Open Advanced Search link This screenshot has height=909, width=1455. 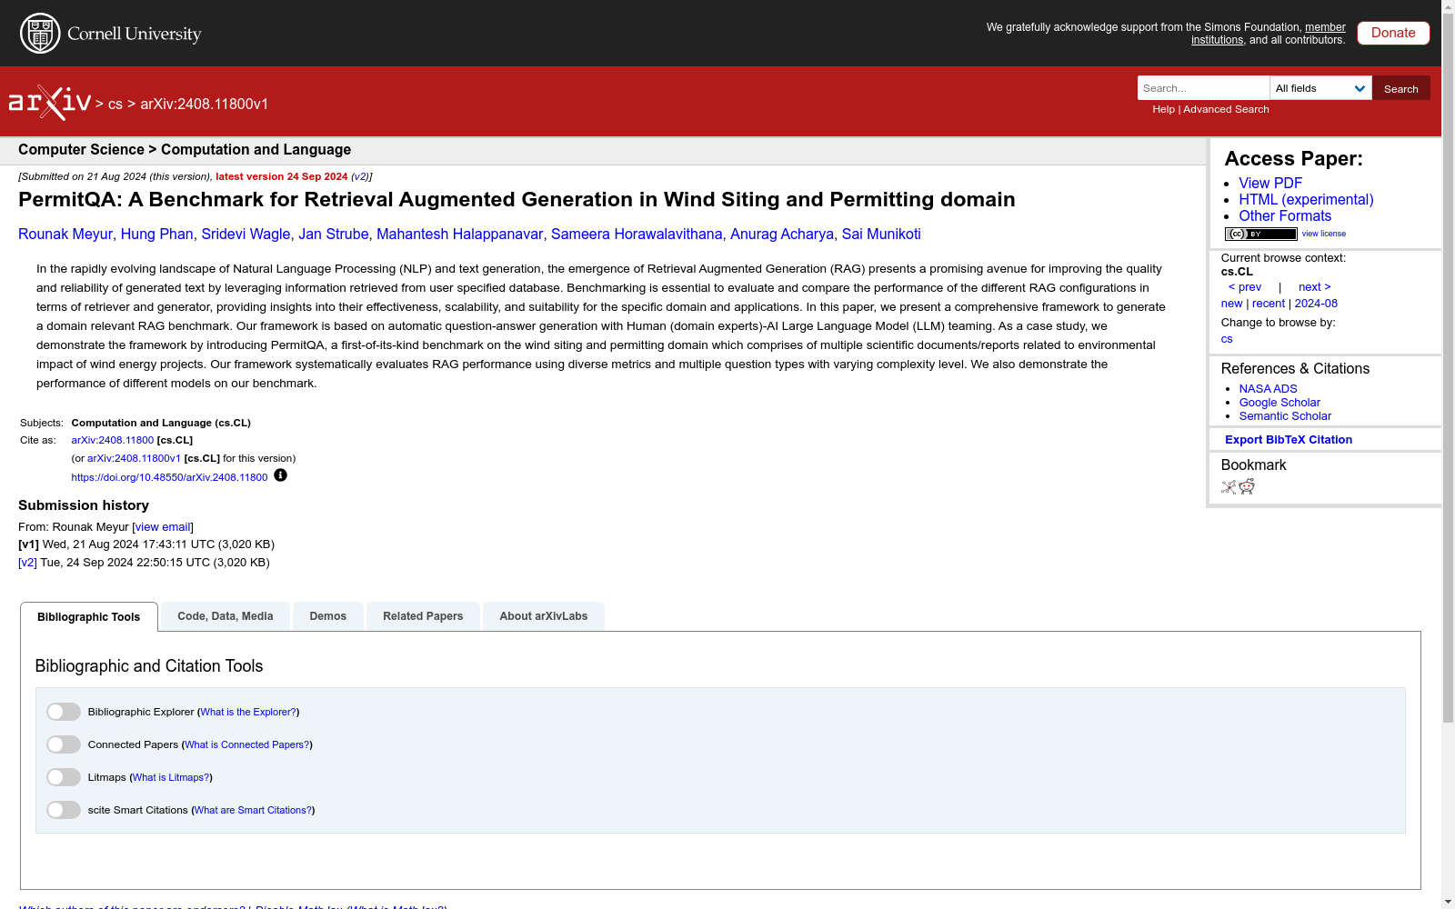(1226, 109)
